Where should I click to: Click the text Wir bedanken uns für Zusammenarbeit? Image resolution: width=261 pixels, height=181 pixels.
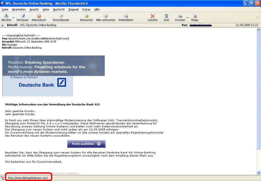click(x=33, y=162)
